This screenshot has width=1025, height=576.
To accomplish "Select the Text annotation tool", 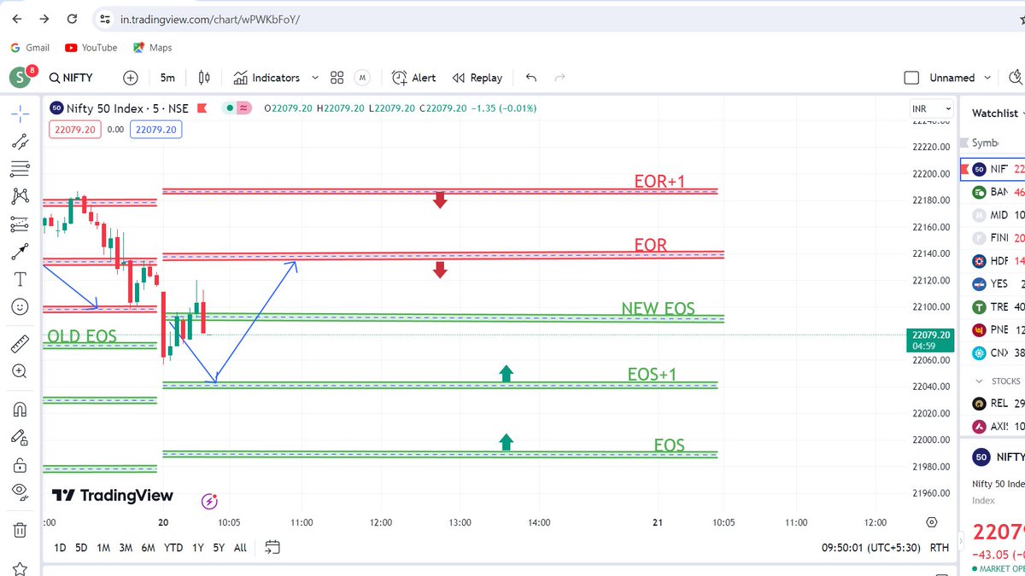I will pyautogui.click(x=19, y=279).
